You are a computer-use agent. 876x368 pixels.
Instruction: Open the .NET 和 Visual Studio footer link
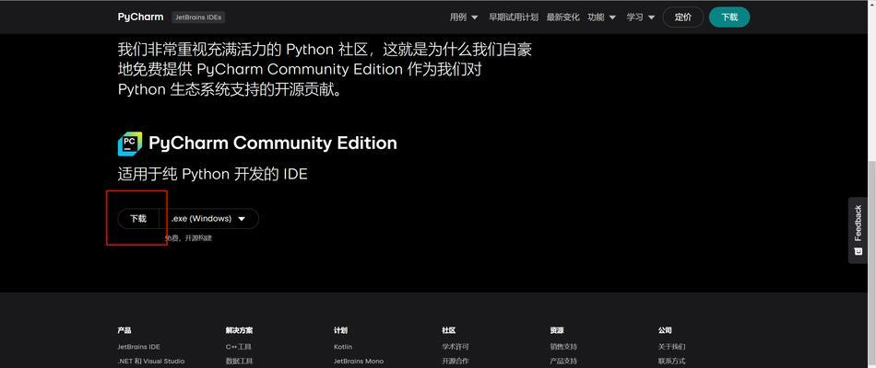coord(151,362)
